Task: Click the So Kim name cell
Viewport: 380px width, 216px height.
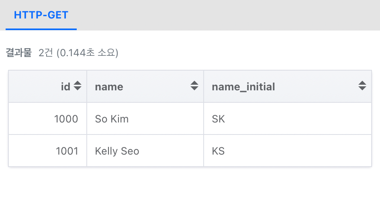Action: point(112,119)
